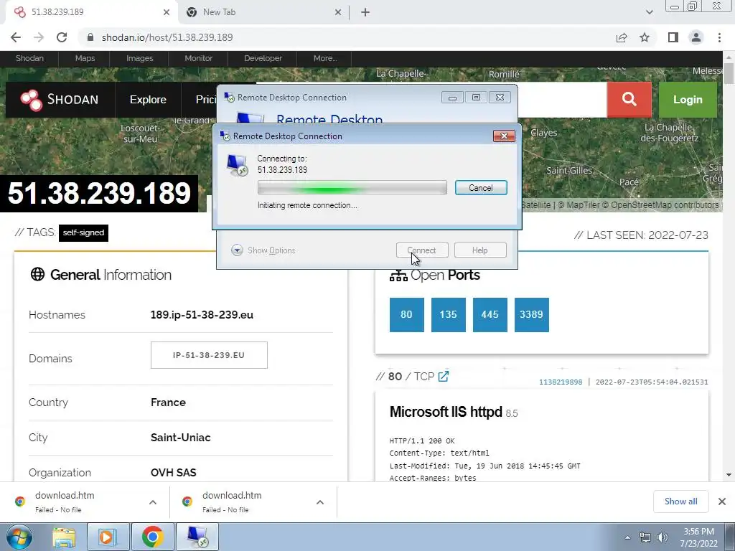Open Chrome tab search chevron
Image resolution: width=735 pixels, height=551 pixels.
649,12
